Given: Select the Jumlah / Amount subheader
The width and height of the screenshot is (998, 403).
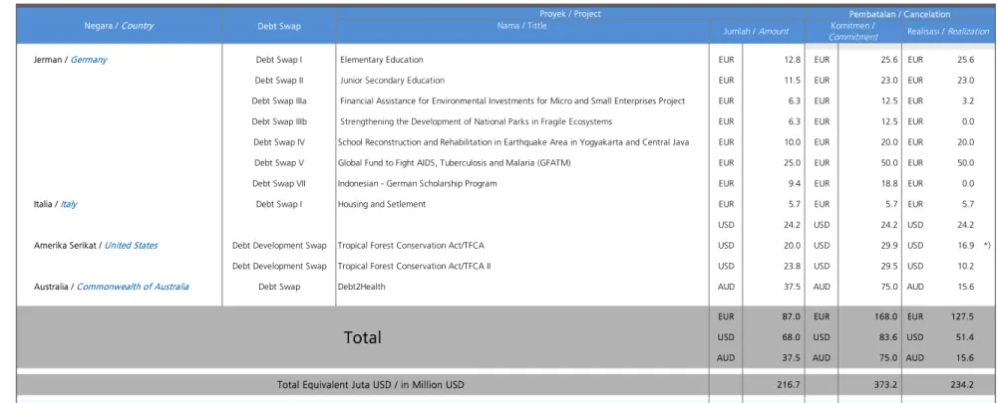Looking at the screenshot, I should (x=756, y=31).
